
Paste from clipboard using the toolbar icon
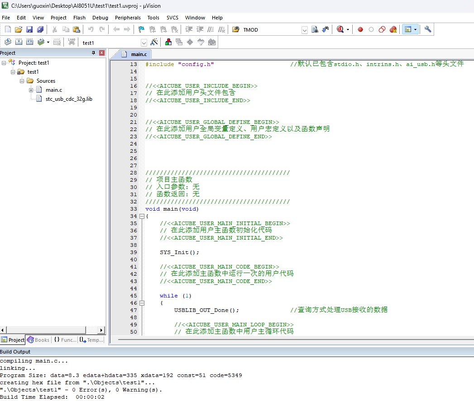coord(77,29)
